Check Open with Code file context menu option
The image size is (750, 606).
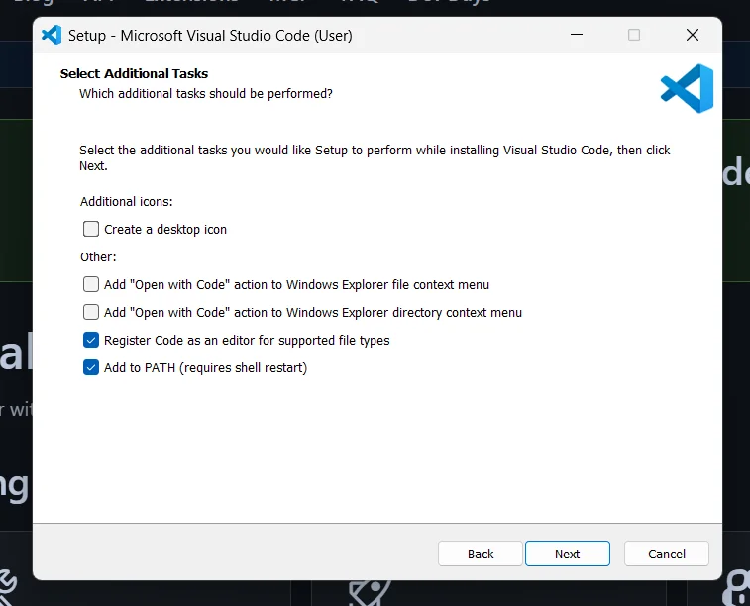[91, 284]
